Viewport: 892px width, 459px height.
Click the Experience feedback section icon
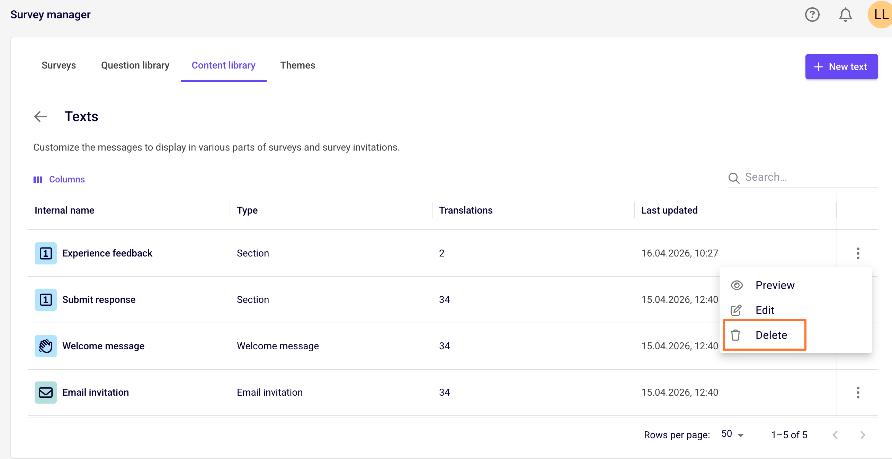pyautogui.click(x=46, y=253)
